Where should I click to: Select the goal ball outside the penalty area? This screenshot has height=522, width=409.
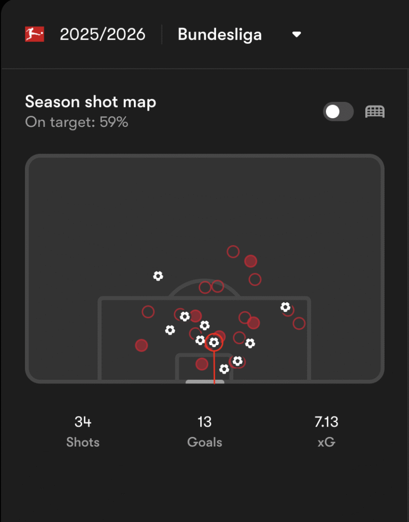click(x=158, y=276)
